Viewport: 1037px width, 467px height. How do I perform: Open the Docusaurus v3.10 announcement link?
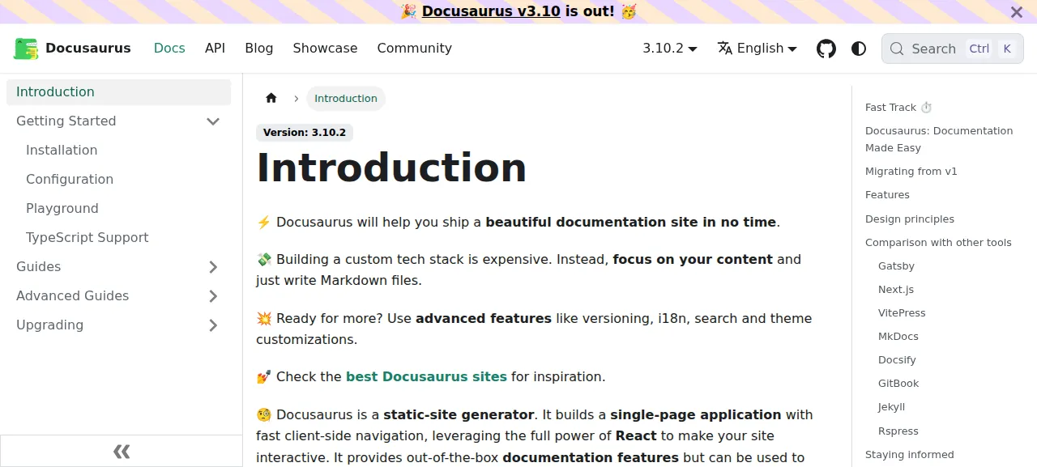pos(491,11)
